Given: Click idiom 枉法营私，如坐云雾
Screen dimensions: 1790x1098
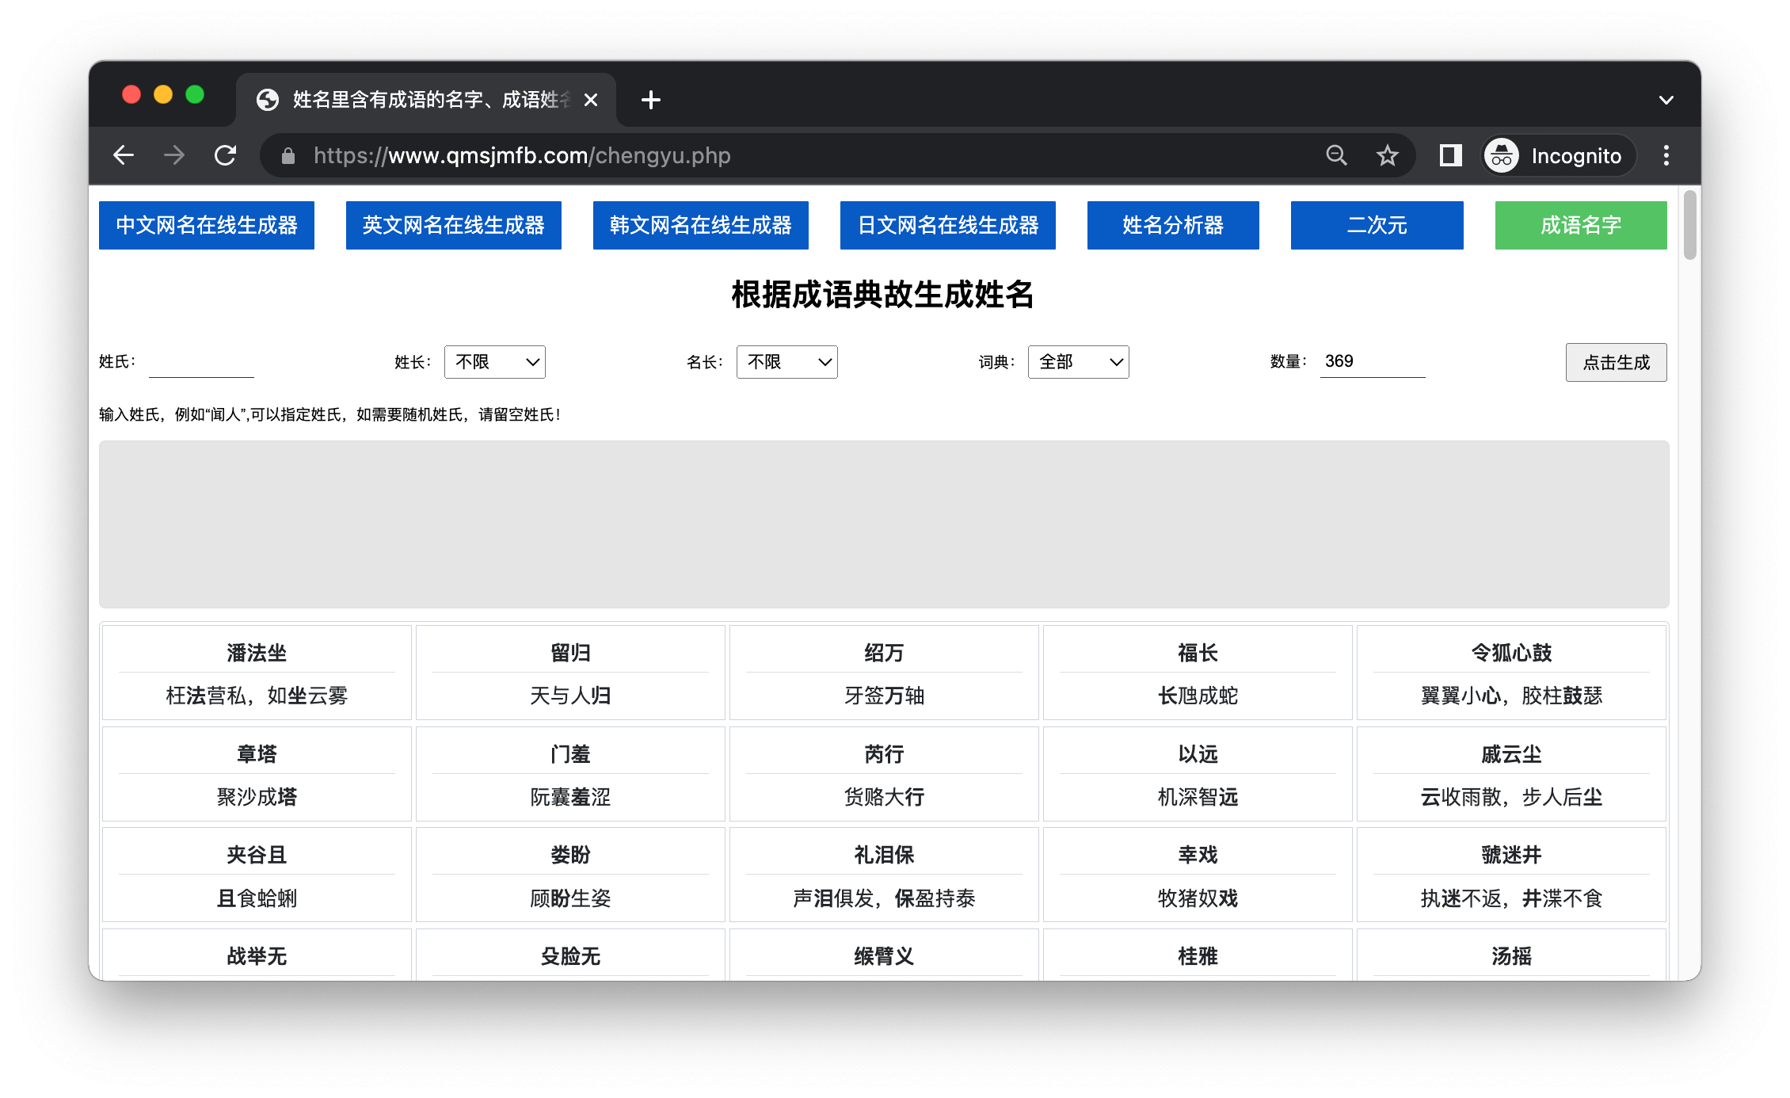Looking at the screenshot, I should [x=257, y=696].
